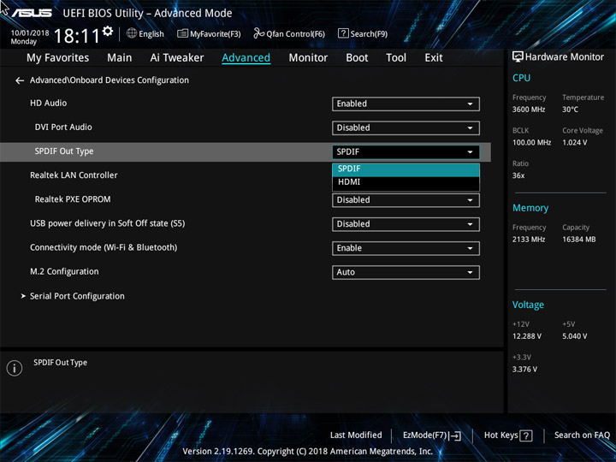This screenshot has height=462, width=616.
Task: Click the 36x ratio value
Action: pyautogui.click(x=518, y=175)
